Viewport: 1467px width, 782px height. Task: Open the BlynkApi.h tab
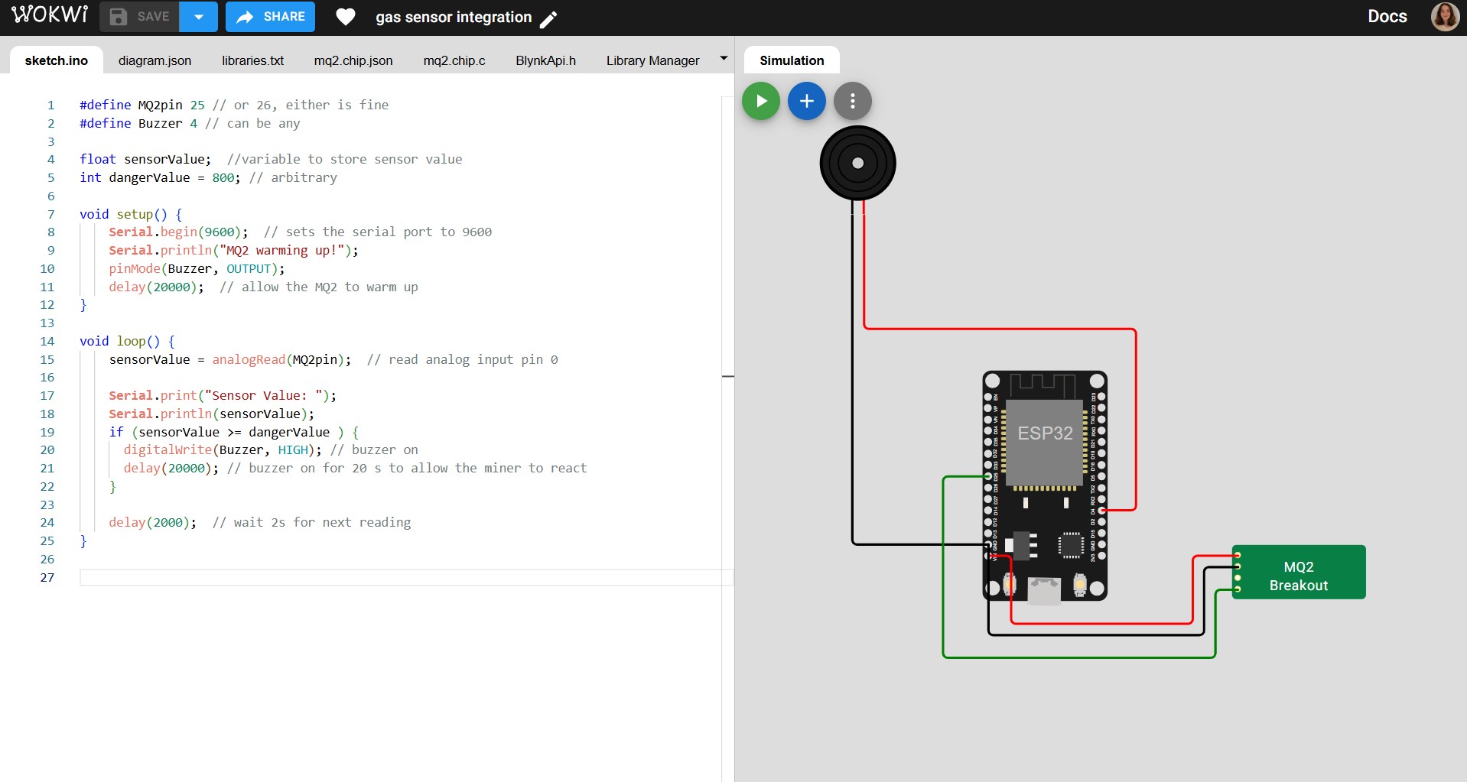(x=546, y=60)
